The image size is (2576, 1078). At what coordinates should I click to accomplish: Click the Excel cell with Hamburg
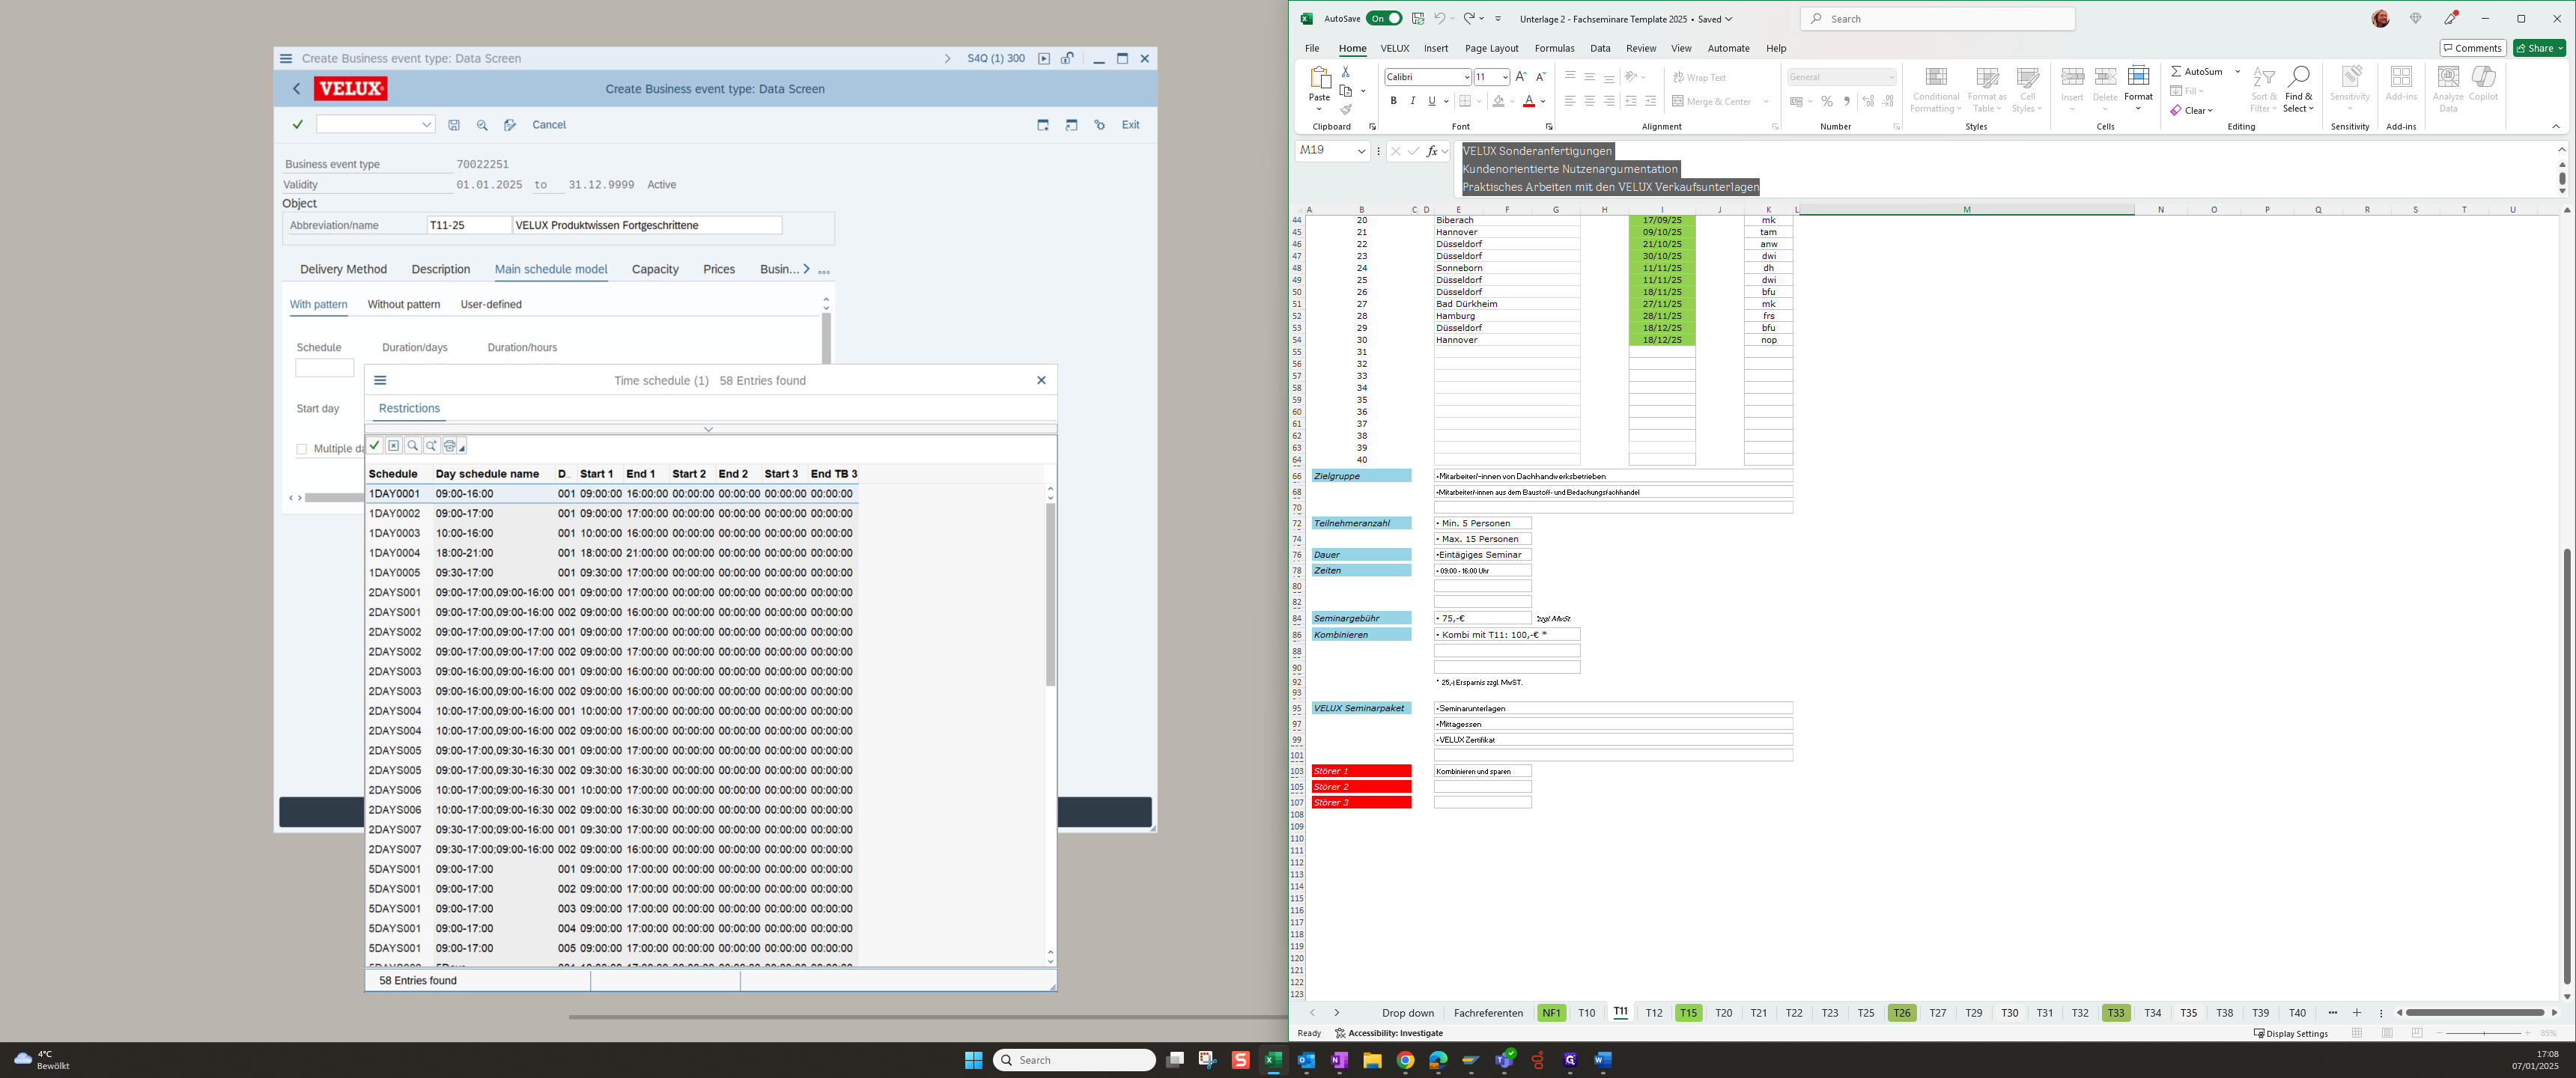point(1506,316)
